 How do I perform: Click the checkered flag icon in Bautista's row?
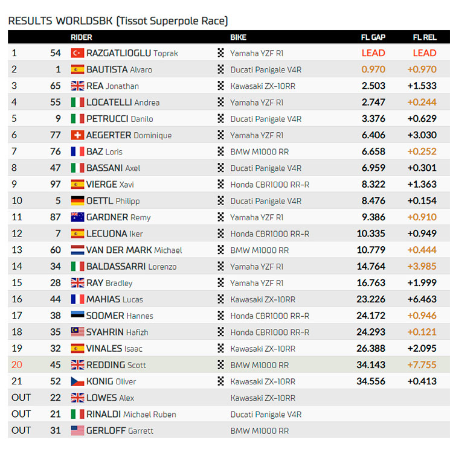click(x=220, y=69)
